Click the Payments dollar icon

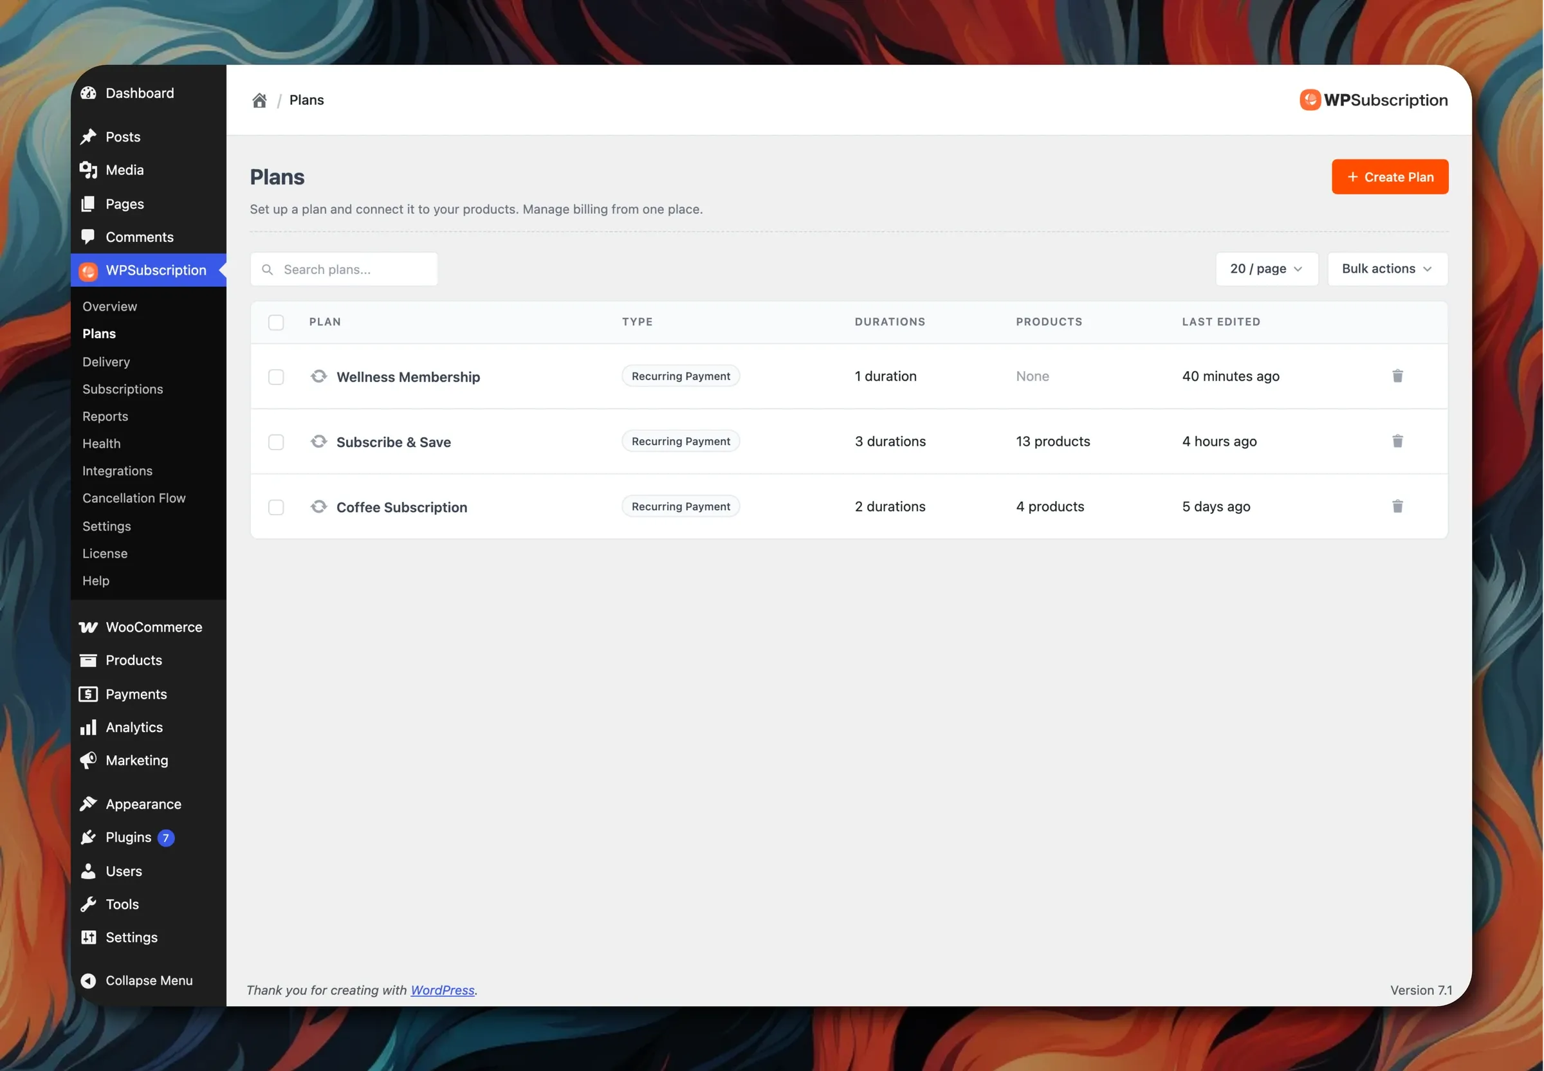pos(88,694)
